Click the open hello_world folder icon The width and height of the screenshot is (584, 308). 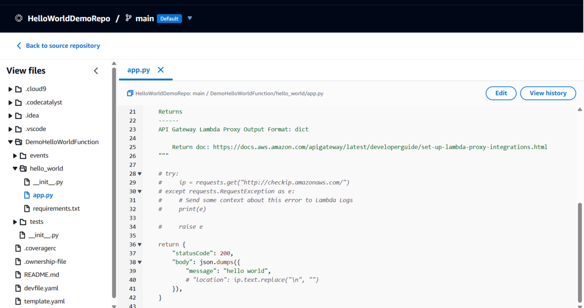[23, 169]
